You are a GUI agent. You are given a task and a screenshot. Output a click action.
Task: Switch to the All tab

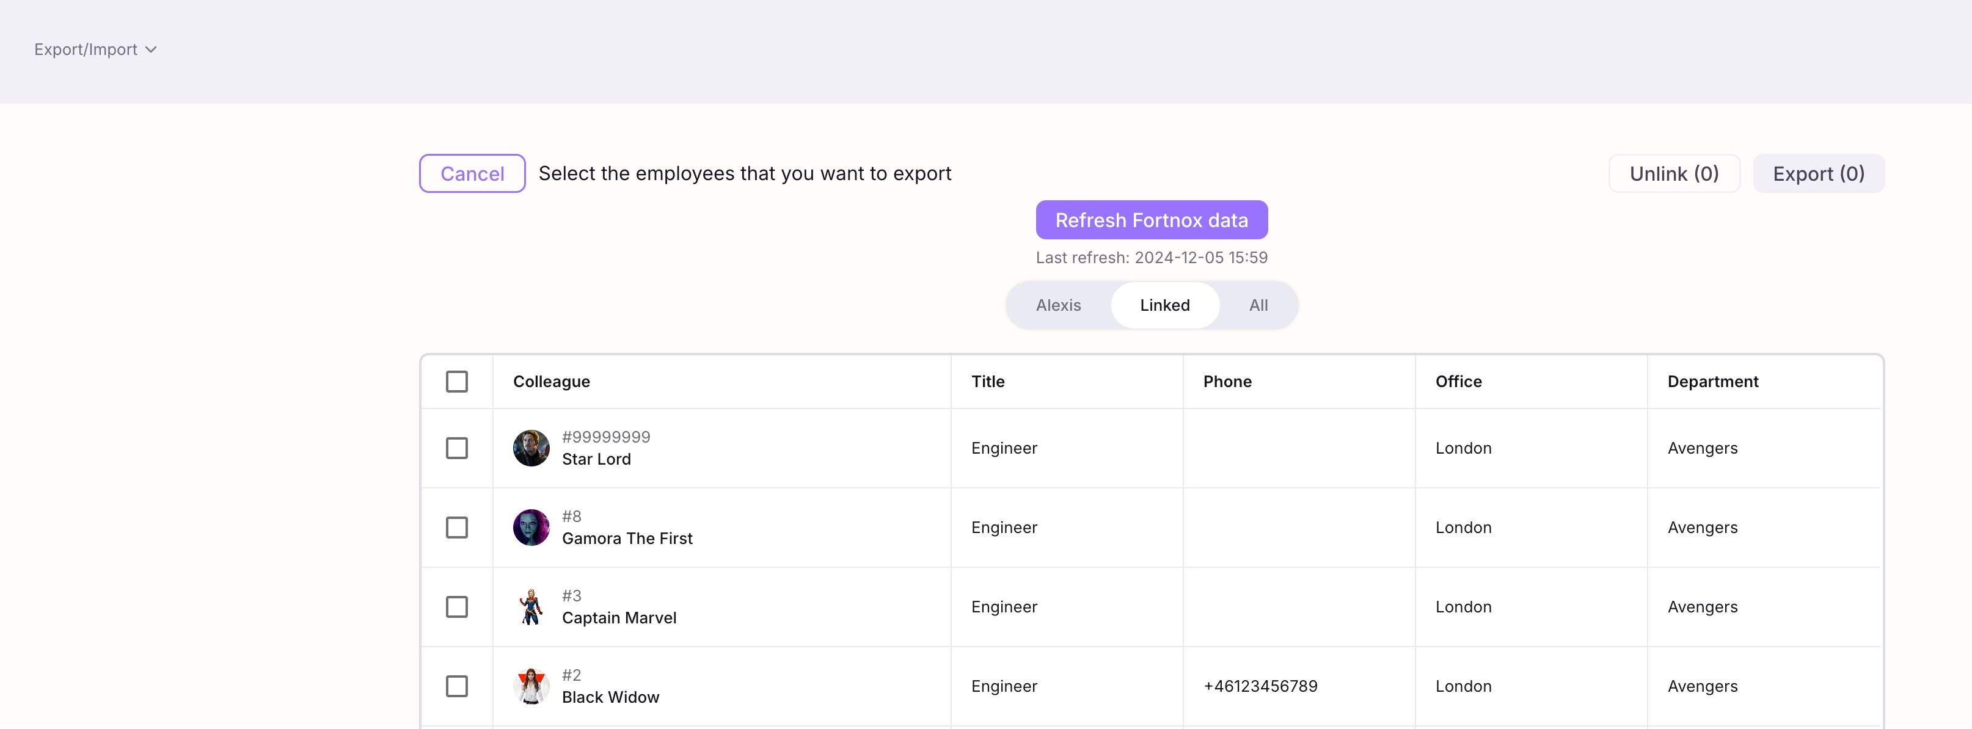(1258, 305)
